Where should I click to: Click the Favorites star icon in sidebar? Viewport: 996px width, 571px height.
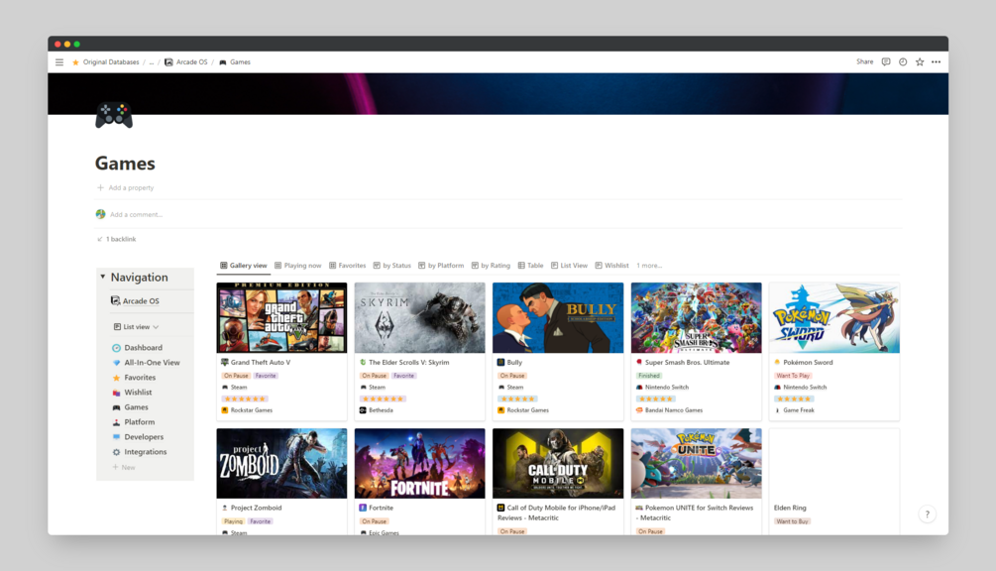[x=116, y=378]
